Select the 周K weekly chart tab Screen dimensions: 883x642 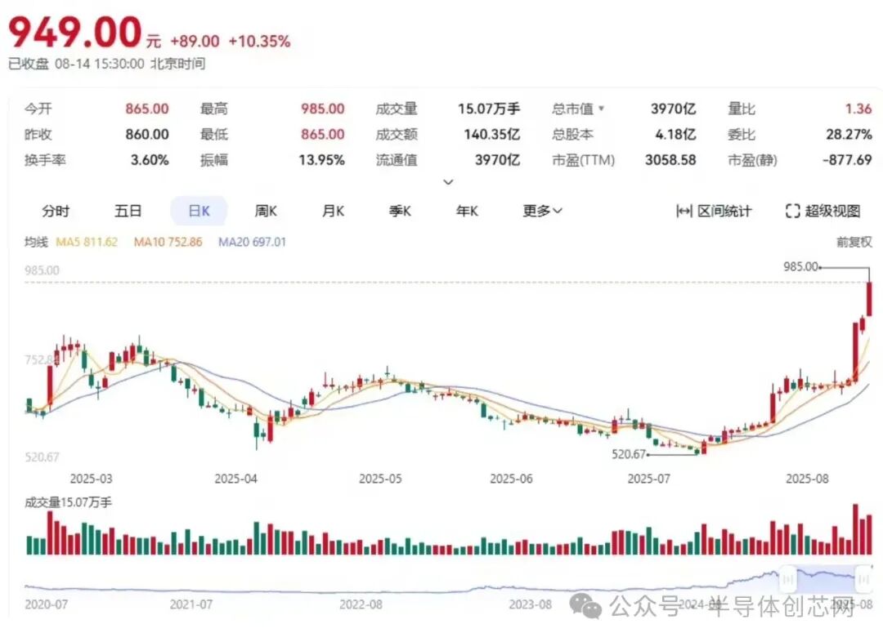(265, 211)
